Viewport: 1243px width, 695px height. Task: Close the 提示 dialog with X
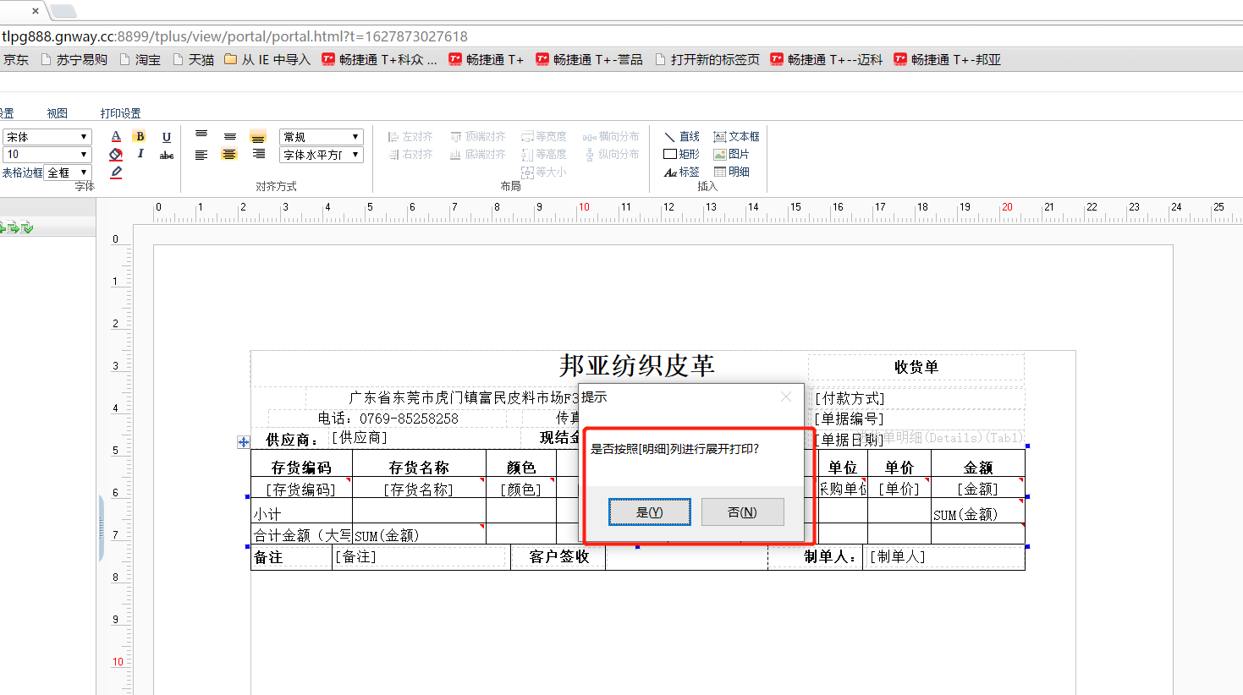coord(786,397)
